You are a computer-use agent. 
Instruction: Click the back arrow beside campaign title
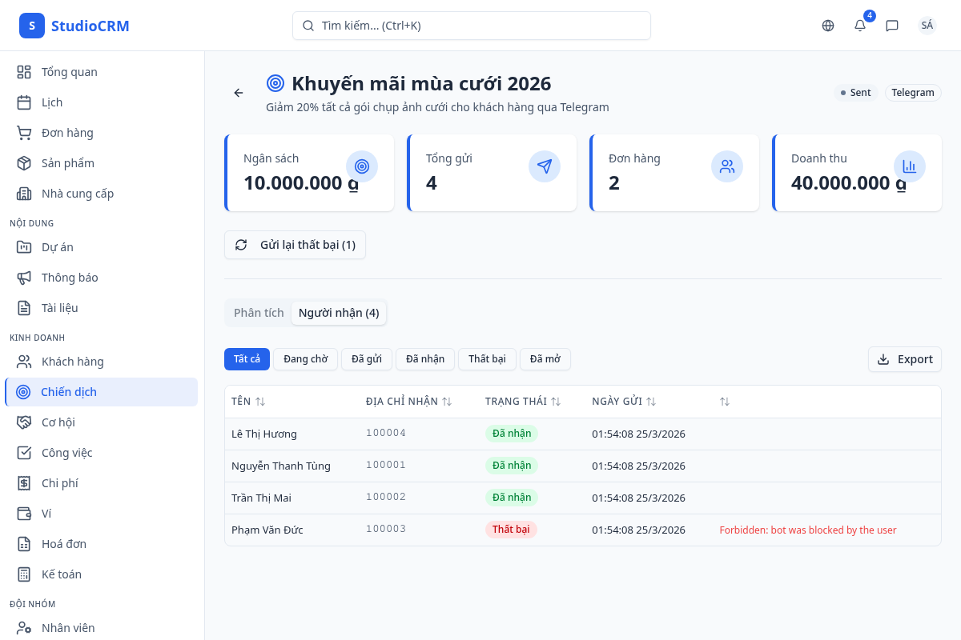[x=238, y=93]
